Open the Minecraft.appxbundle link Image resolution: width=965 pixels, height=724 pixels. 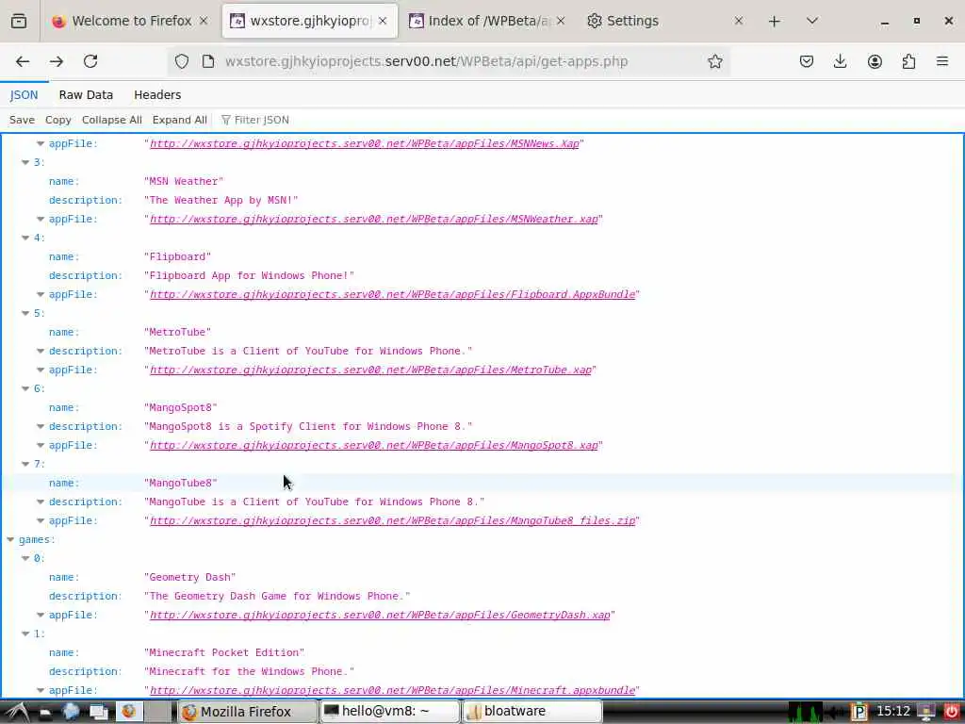point(392,690)
